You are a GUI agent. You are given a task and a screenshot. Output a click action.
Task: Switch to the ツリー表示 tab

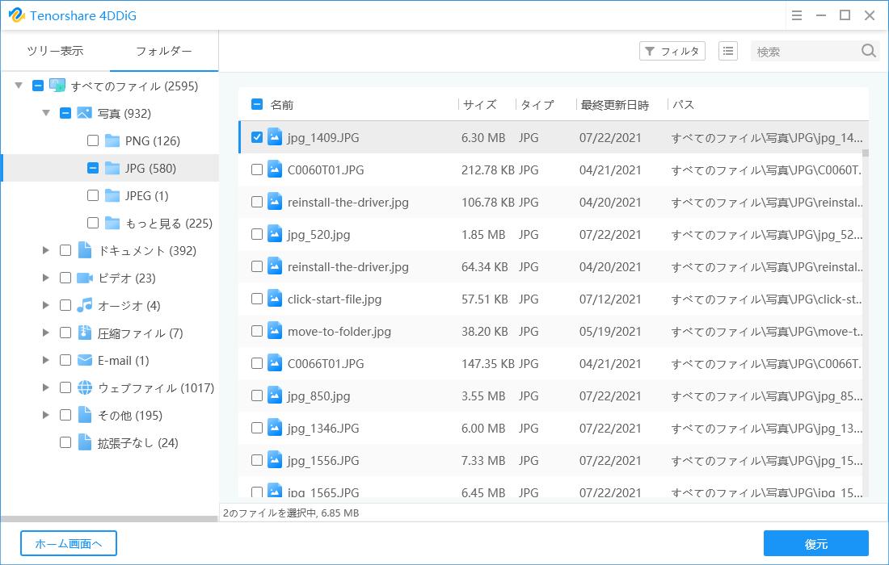click(55, 52)
